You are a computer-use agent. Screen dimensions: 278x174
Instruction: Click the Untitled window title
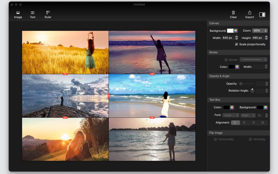click(139, 4)
